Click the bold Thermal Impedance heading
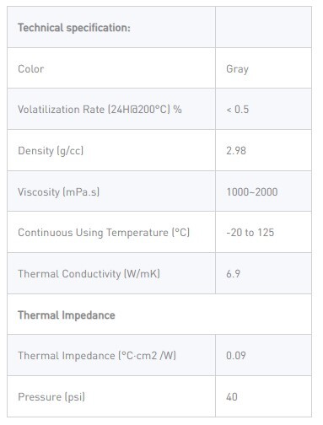This screenshot has width=323, height=425. tap(67, 315)
